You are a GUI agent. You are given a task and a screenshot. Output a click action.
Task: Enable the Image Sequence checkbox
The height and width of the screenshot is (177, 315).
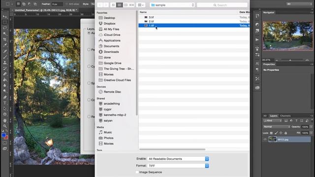[137, 172]
